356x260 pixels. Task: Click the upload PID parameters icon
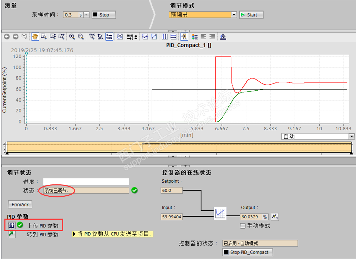(x=12, y=225)
